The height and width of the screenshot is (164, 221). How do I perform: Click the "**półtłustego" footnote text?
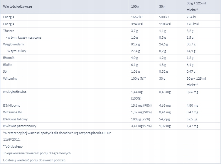[x=13, y=146]
